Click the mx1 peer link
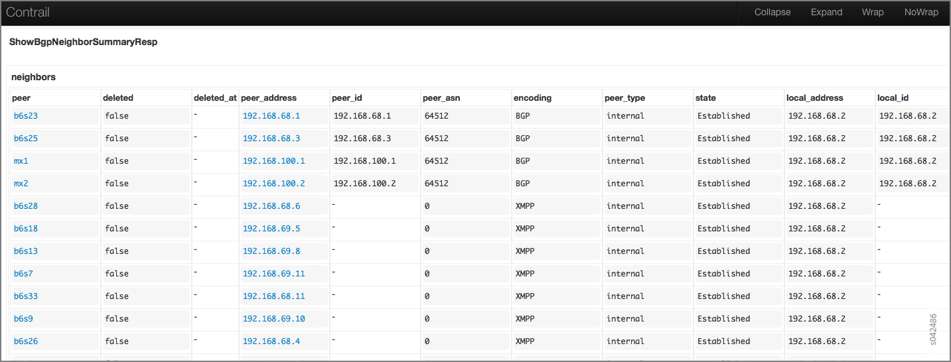This screenshot has width=951, height=362. click(x=21, y=161)
